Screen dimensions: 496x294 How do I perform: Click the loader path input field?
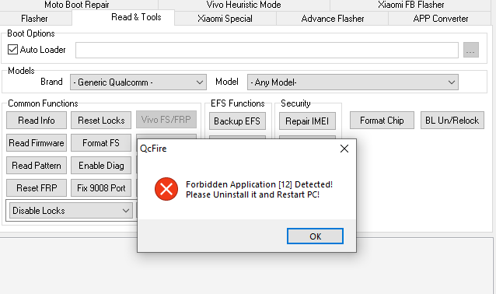pos(267,50)
